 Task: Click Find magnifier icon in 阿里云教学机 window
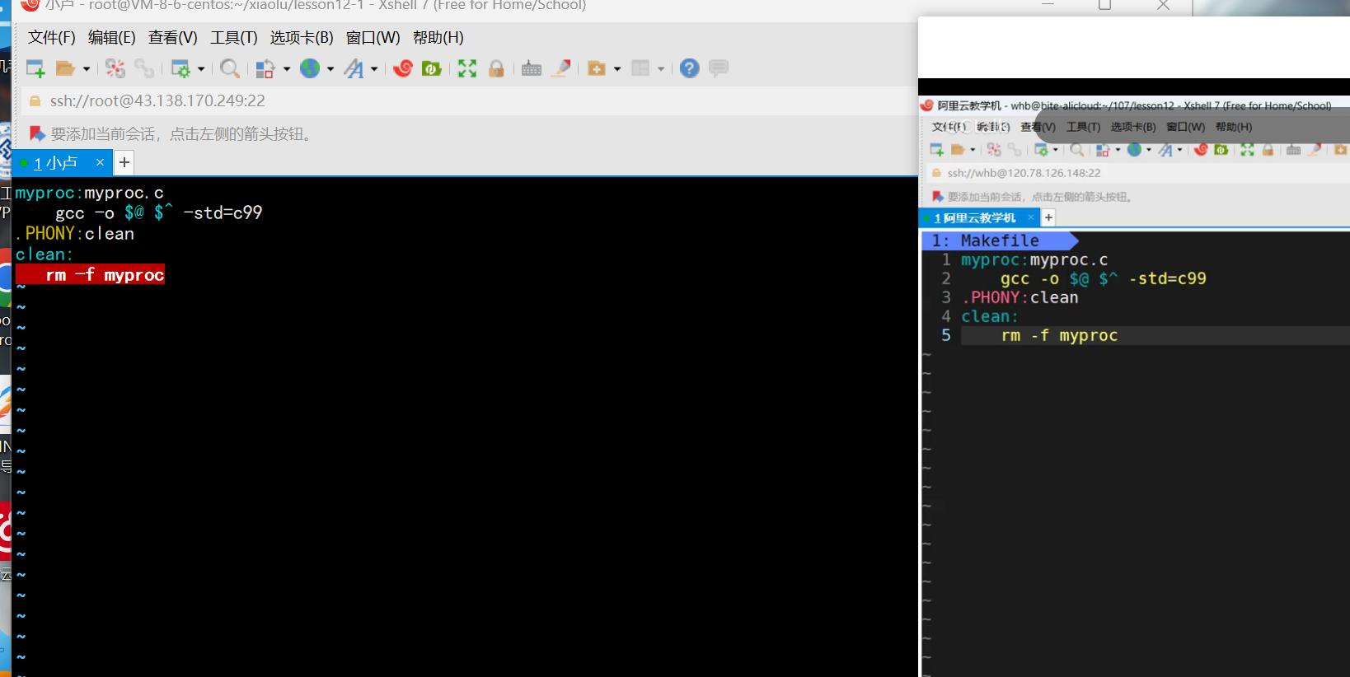pyautogui.click(x=1077, y=150)
